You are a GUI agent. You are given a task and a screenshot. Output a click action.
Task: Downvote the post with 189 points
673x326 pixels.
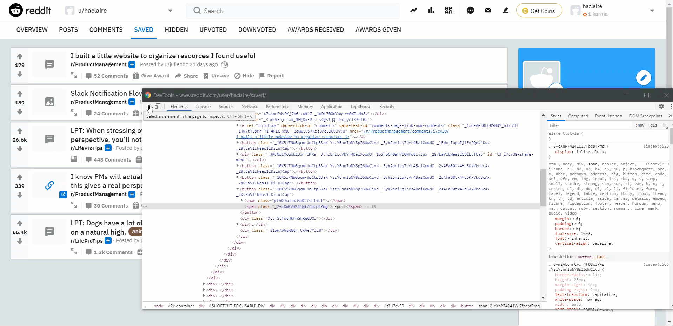[x=20, y=111]
